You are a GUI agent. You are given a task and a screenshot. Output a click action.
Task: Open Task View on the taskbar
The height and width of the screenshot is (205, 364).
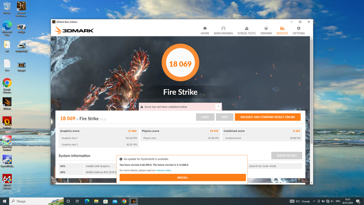point(77,201)
